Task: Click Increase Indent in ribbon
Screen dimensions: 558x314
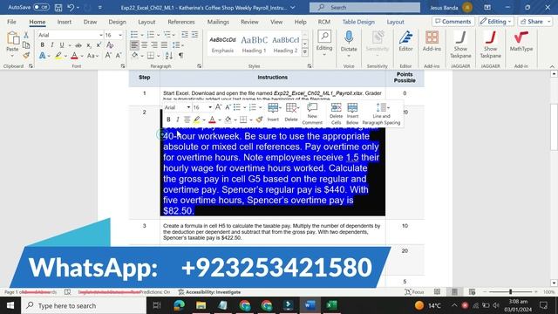Action: point(194,35)
